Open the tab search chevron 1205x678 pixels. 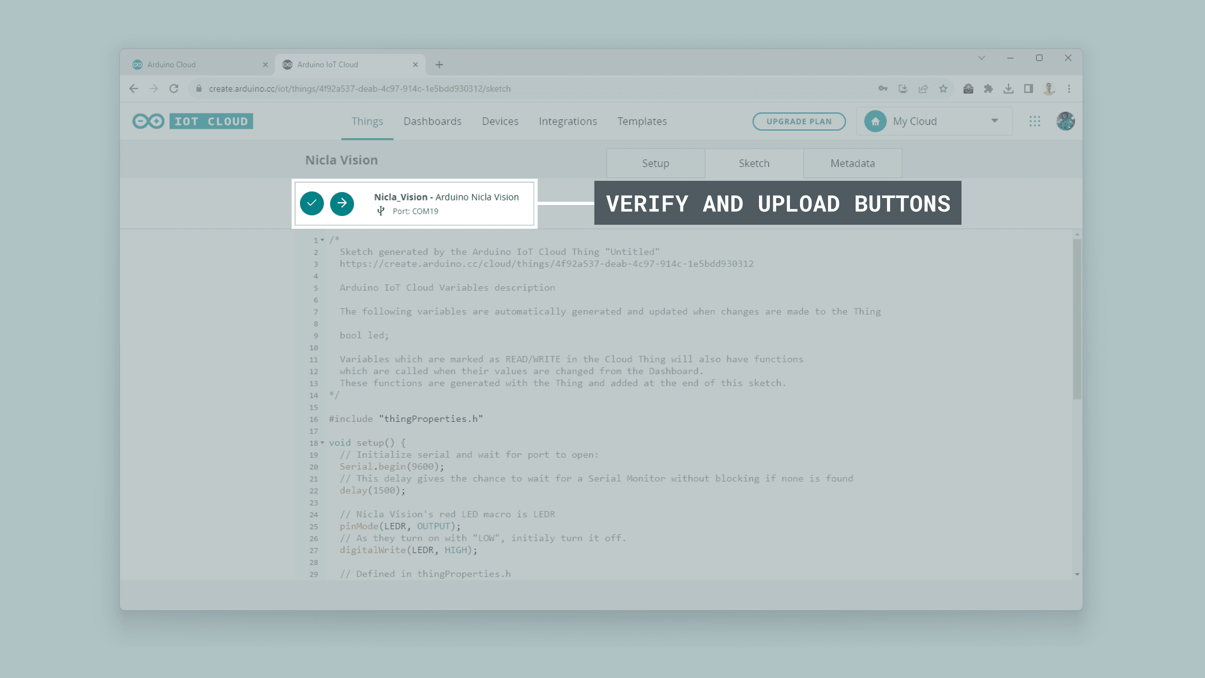tap(981, 58)
